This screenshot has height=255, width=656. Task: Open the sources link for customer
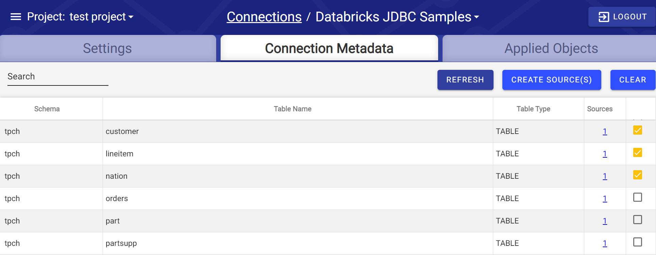point(605,131)
